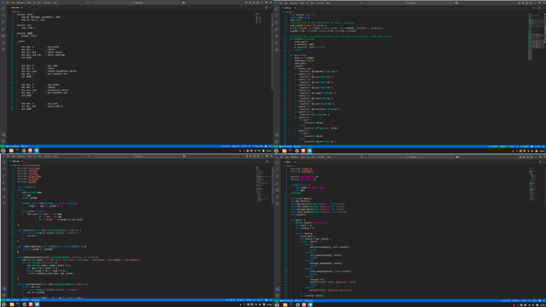The width and height of the screenshot is (546, 307).
Task: Open Help menu in the main.c window
Action: pos(328,157)
